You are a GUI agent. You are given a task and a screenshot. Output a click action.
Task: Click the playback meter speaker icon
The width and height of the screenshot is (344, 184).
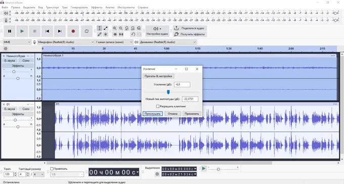coord(6,13)
